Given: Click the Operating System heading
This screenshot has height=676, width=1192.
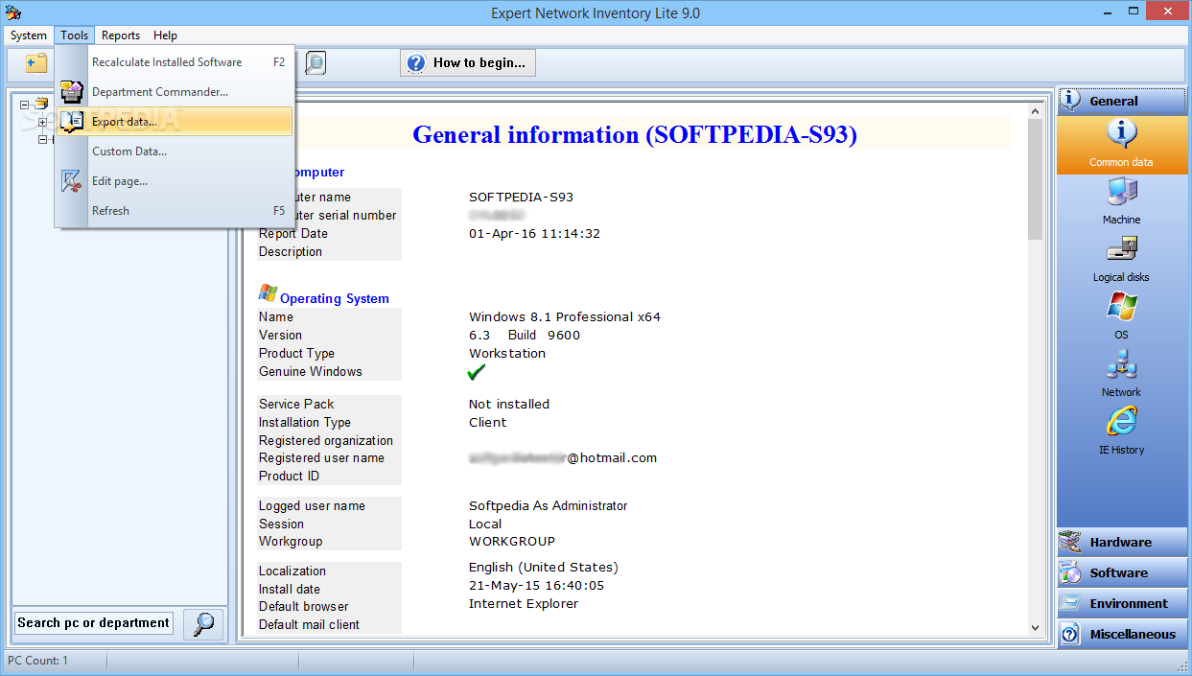Looking at the screenshot, I should (x=335, y=298).
